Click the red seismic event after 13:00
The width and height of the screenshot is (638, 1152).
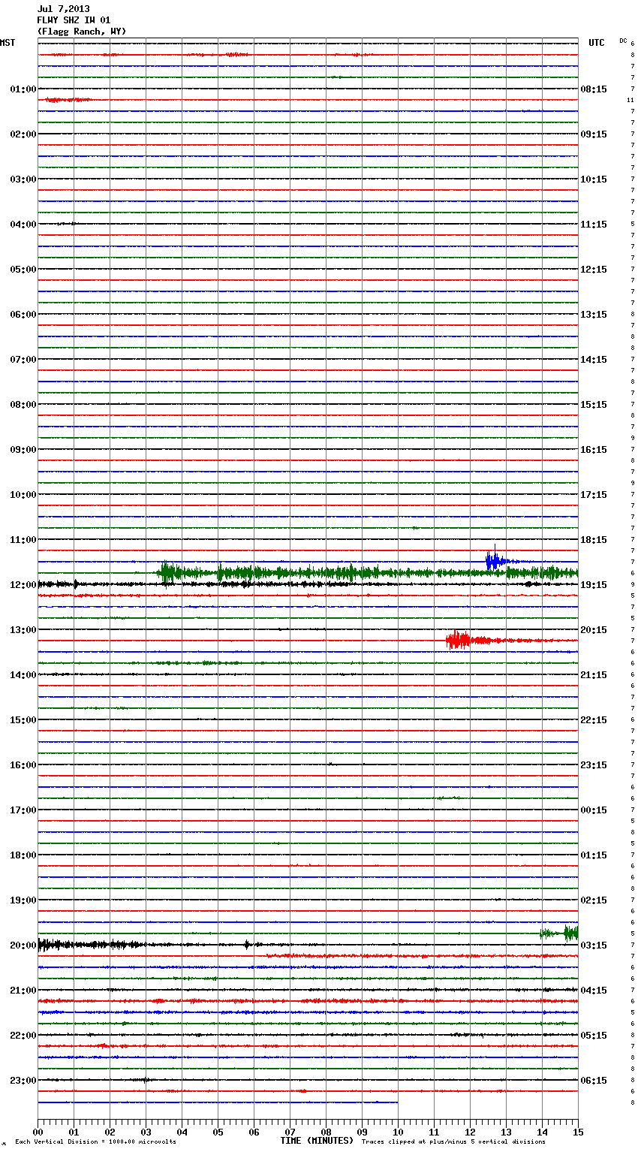coord(459,640)
